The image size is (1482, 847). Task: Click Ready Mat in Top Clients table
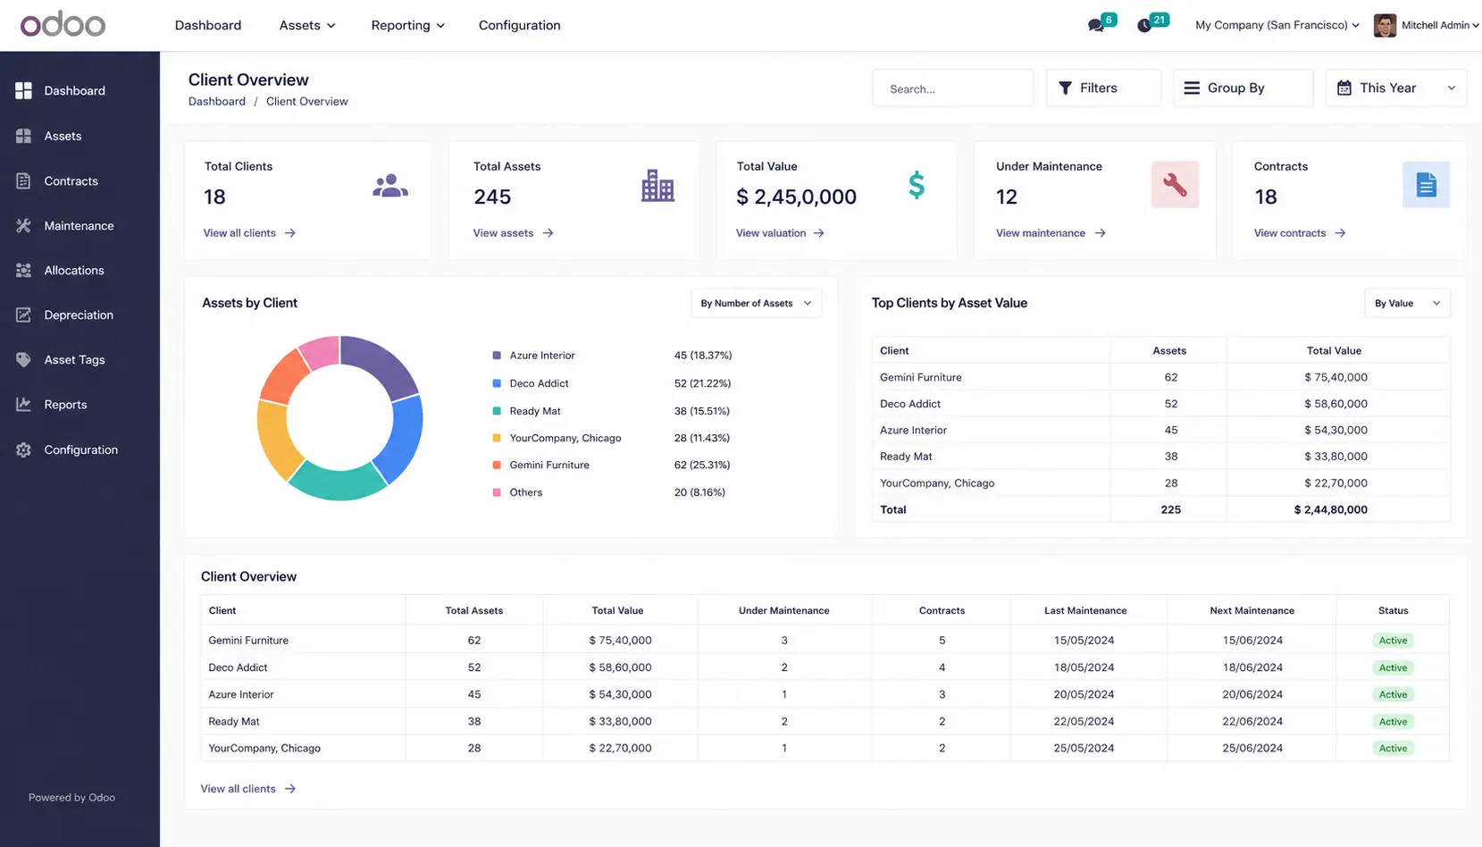[x=906, y=457]
